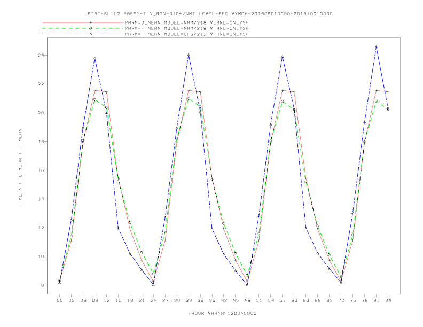Click the x-axis tick label 48
423x327 pixels.
(x=247, y=300)
